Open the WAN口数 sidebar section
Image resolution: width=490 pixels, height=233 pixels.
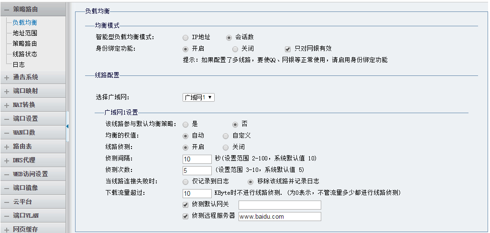point(33,133)
